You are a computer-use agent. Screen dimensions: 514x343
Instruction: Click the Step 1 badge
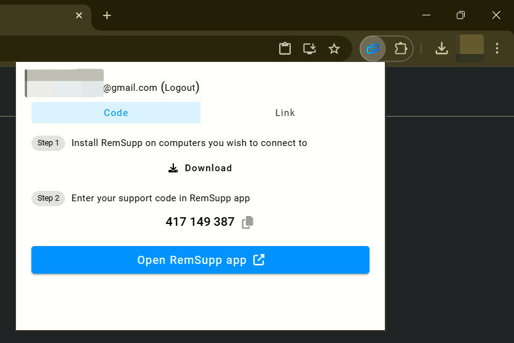[x=48, y=143]
